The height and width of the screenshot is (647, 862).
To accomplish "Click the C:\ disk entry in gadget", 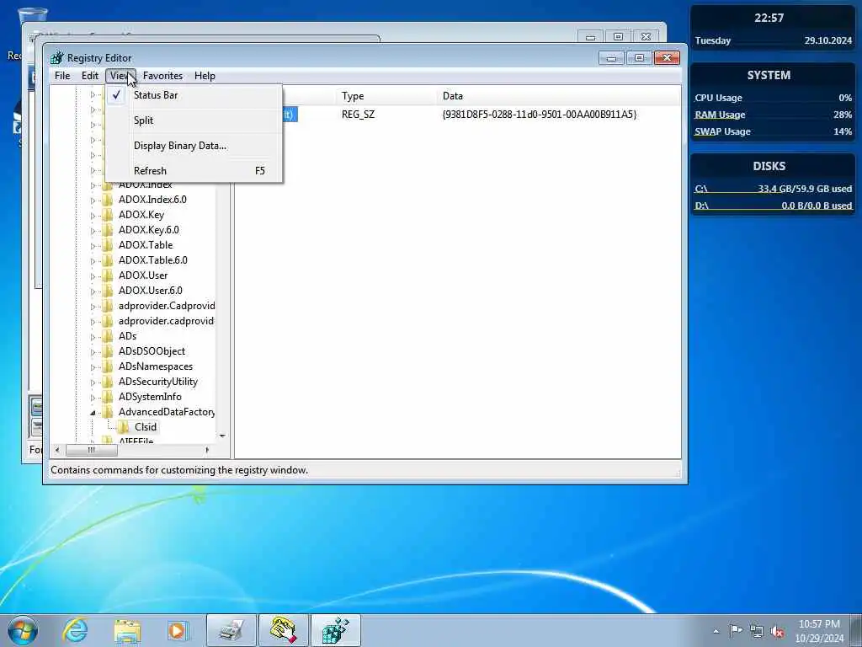I will 773,189.
